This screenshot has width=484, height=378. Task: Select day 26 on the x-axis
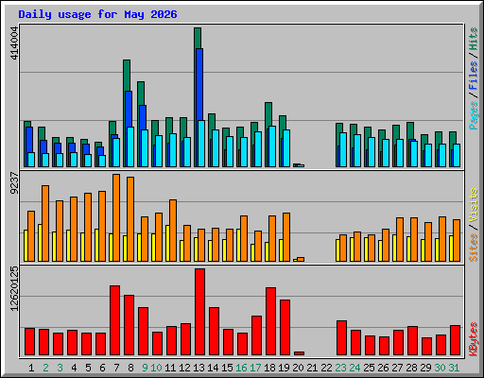tap(383, 368)
